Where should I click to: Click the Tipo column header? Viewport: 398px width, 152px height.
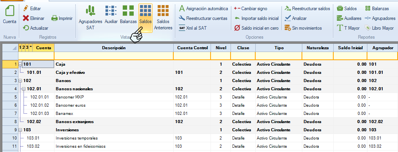coord(279,48)
